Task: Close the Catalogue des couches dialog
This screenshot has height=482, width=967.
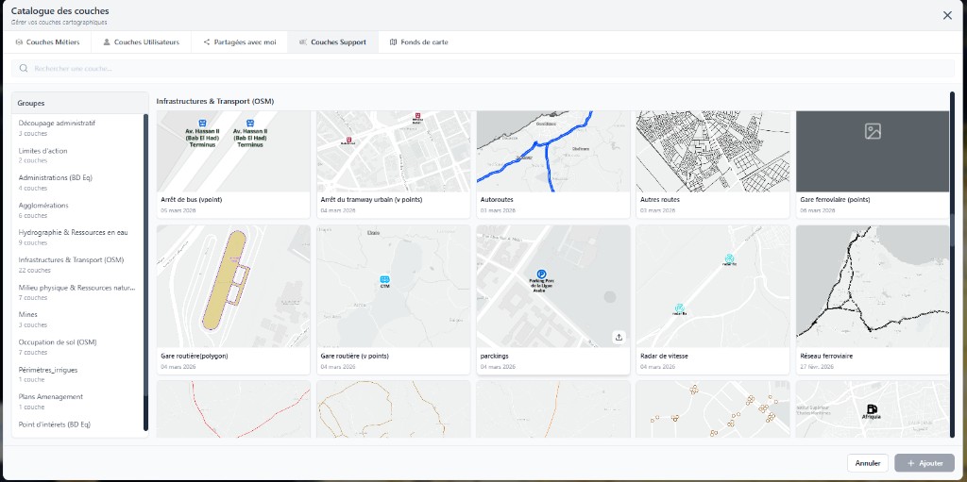Action: (947, 15)
